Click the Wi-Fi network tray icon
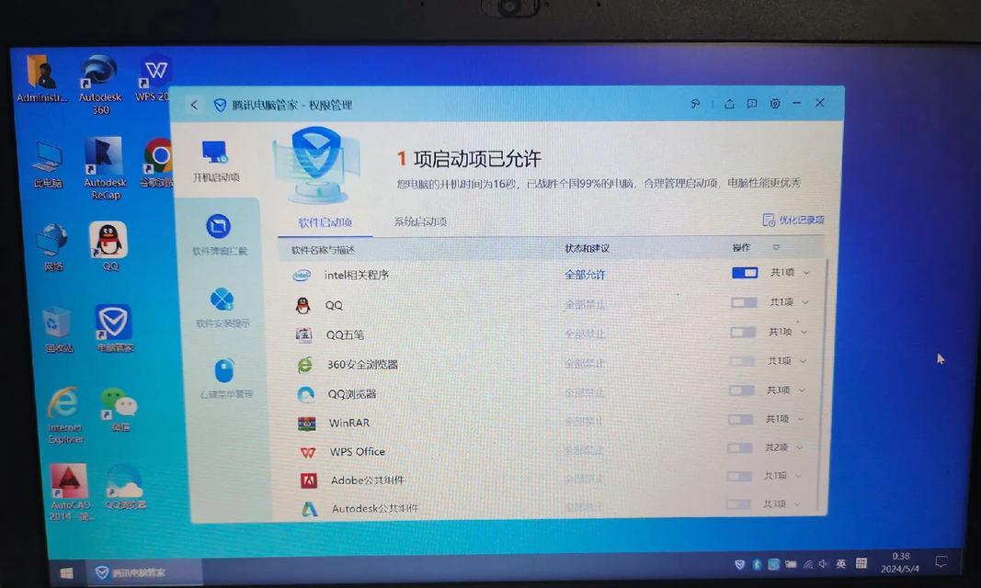 pyautogui.click(x=808, y=564)
